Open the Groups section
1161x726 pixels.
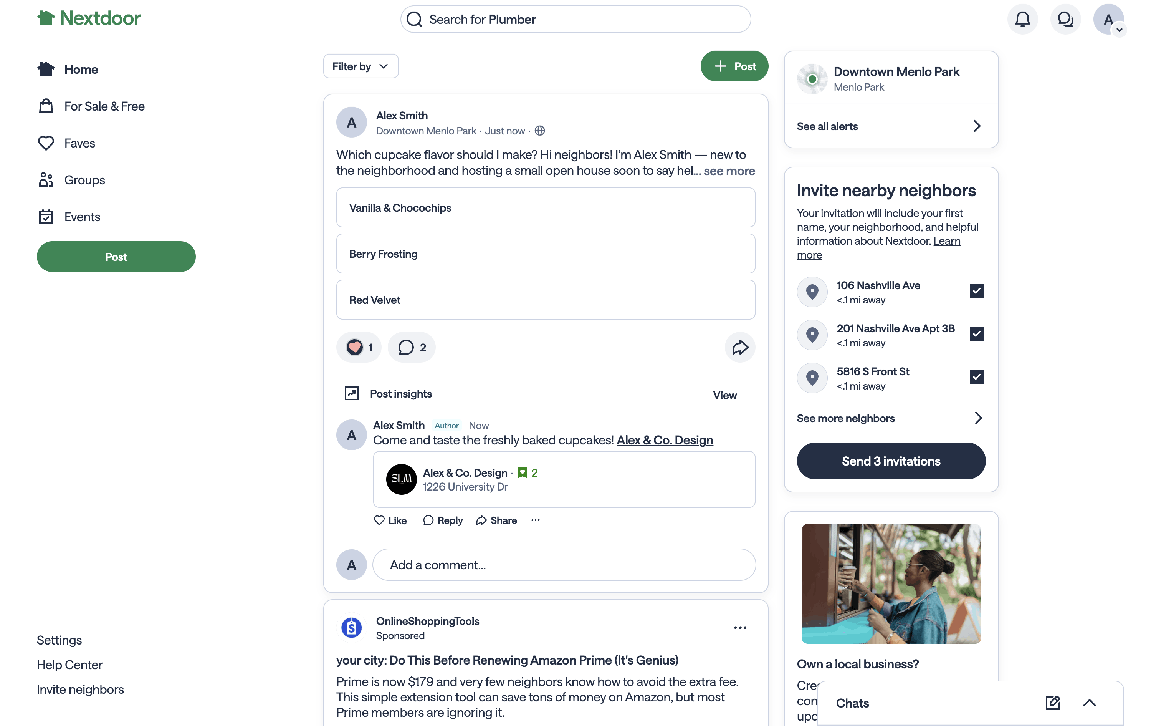(x=84, y=180)
